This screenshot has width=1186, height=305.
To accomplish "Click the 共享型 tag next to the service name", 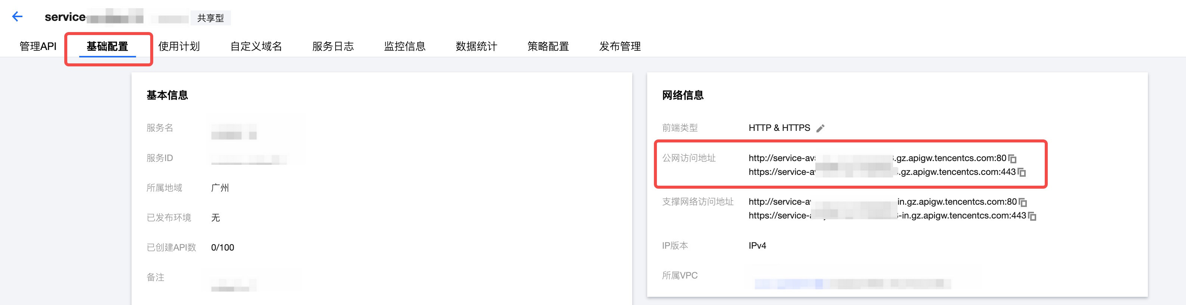I will [210, 18].
